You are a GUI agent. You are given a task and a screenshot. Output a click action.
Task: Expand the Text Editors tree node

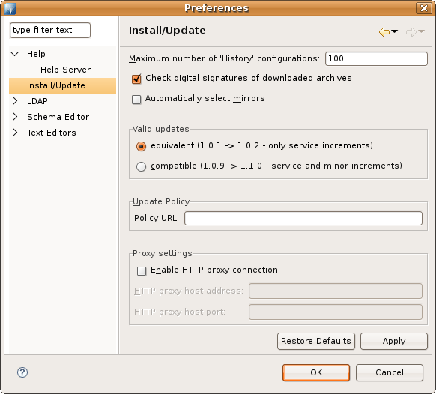click(x=15, y=133)
